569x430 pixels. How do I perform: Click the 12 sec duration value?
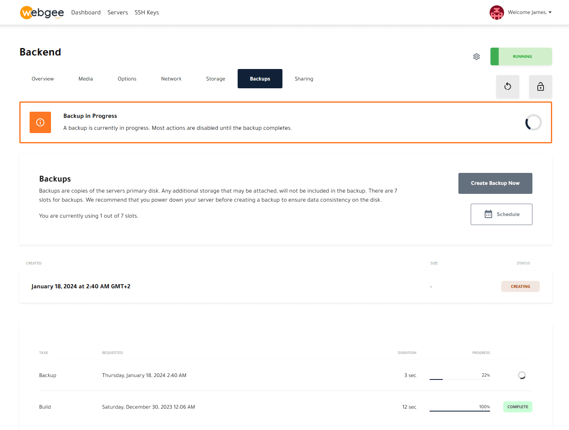[409, 407]
